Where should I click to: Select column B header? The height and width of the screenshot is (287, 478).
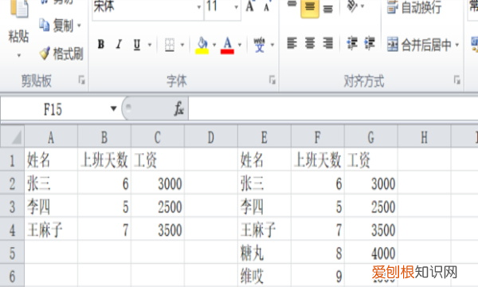[x=104, y=137]
